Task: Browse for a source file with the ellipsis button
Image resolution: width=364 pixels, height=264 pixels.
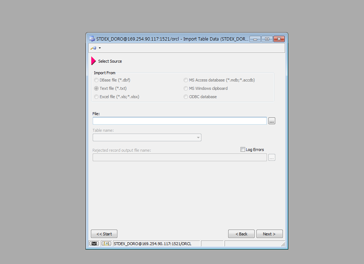Action: click(x=272, y=121)
